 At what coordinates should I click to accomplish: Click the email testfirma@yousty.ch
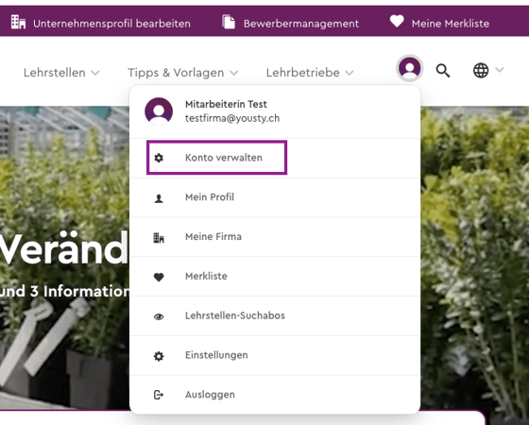(232, 118)
